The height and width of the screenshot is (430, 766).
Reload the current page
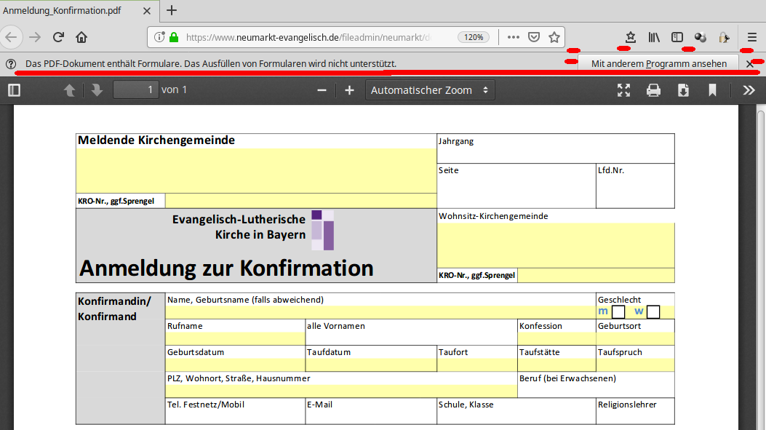point(58,37)
